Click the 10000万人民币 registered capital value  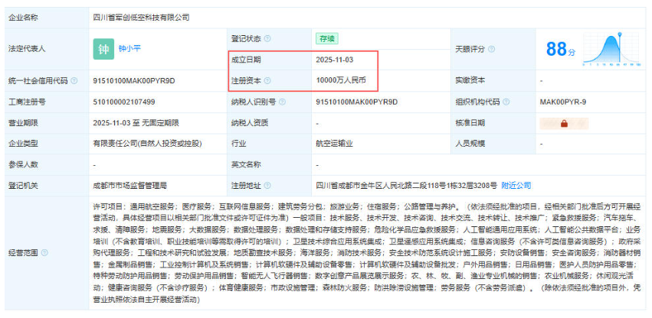coord(341,80)
